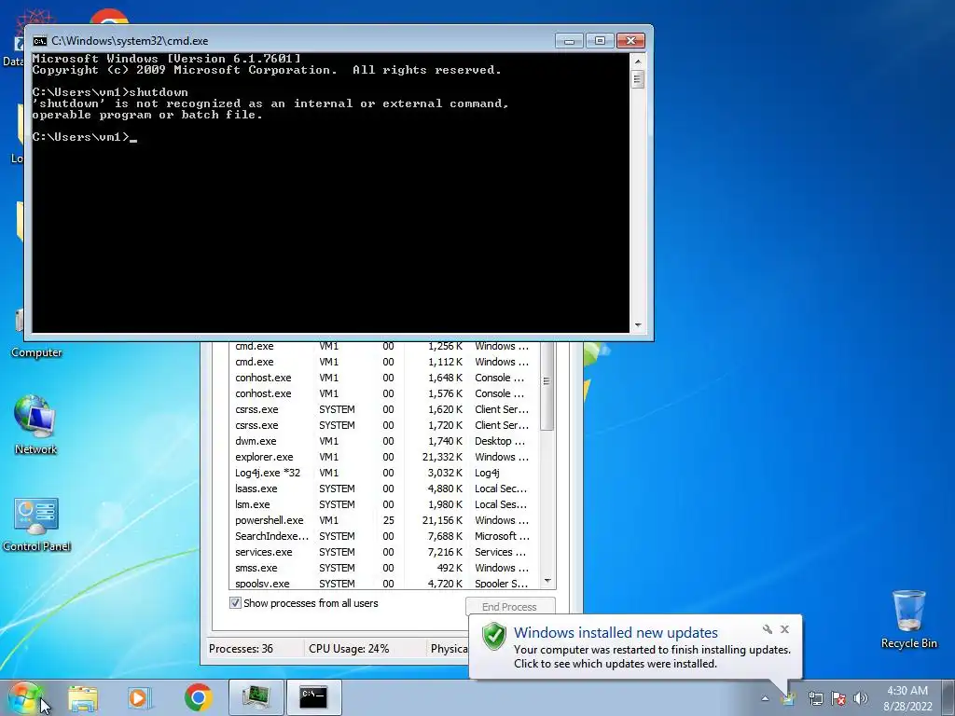Select the spoolsv.exe process row
Viewport: 955px width, 716px height.
pos(383,583)
